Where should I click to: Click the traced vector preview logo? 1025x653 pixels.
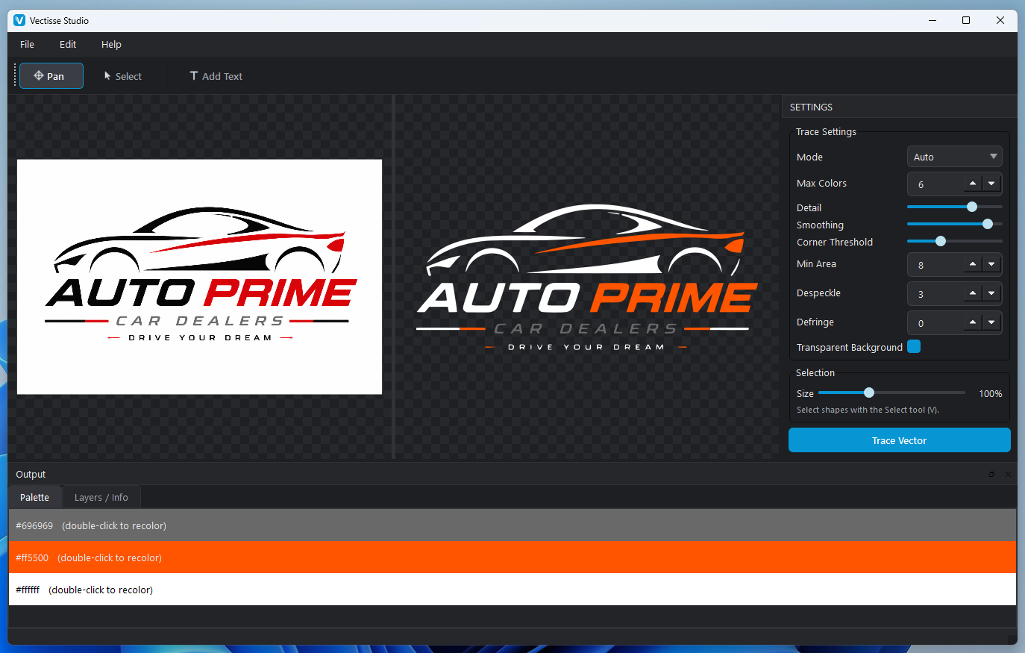click(x=587, y=278)
